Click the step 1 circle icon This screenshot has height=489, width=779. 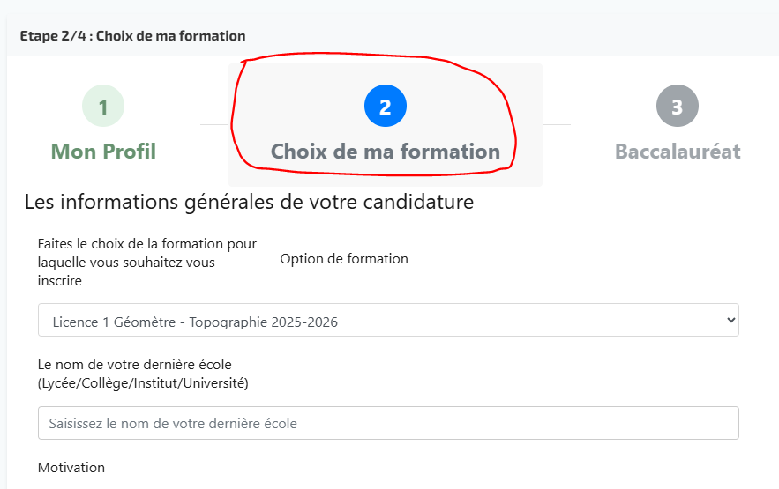tap(103, 107)
